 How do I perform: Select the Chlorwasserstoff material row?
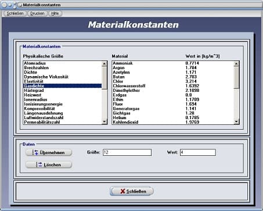[173, 86]
